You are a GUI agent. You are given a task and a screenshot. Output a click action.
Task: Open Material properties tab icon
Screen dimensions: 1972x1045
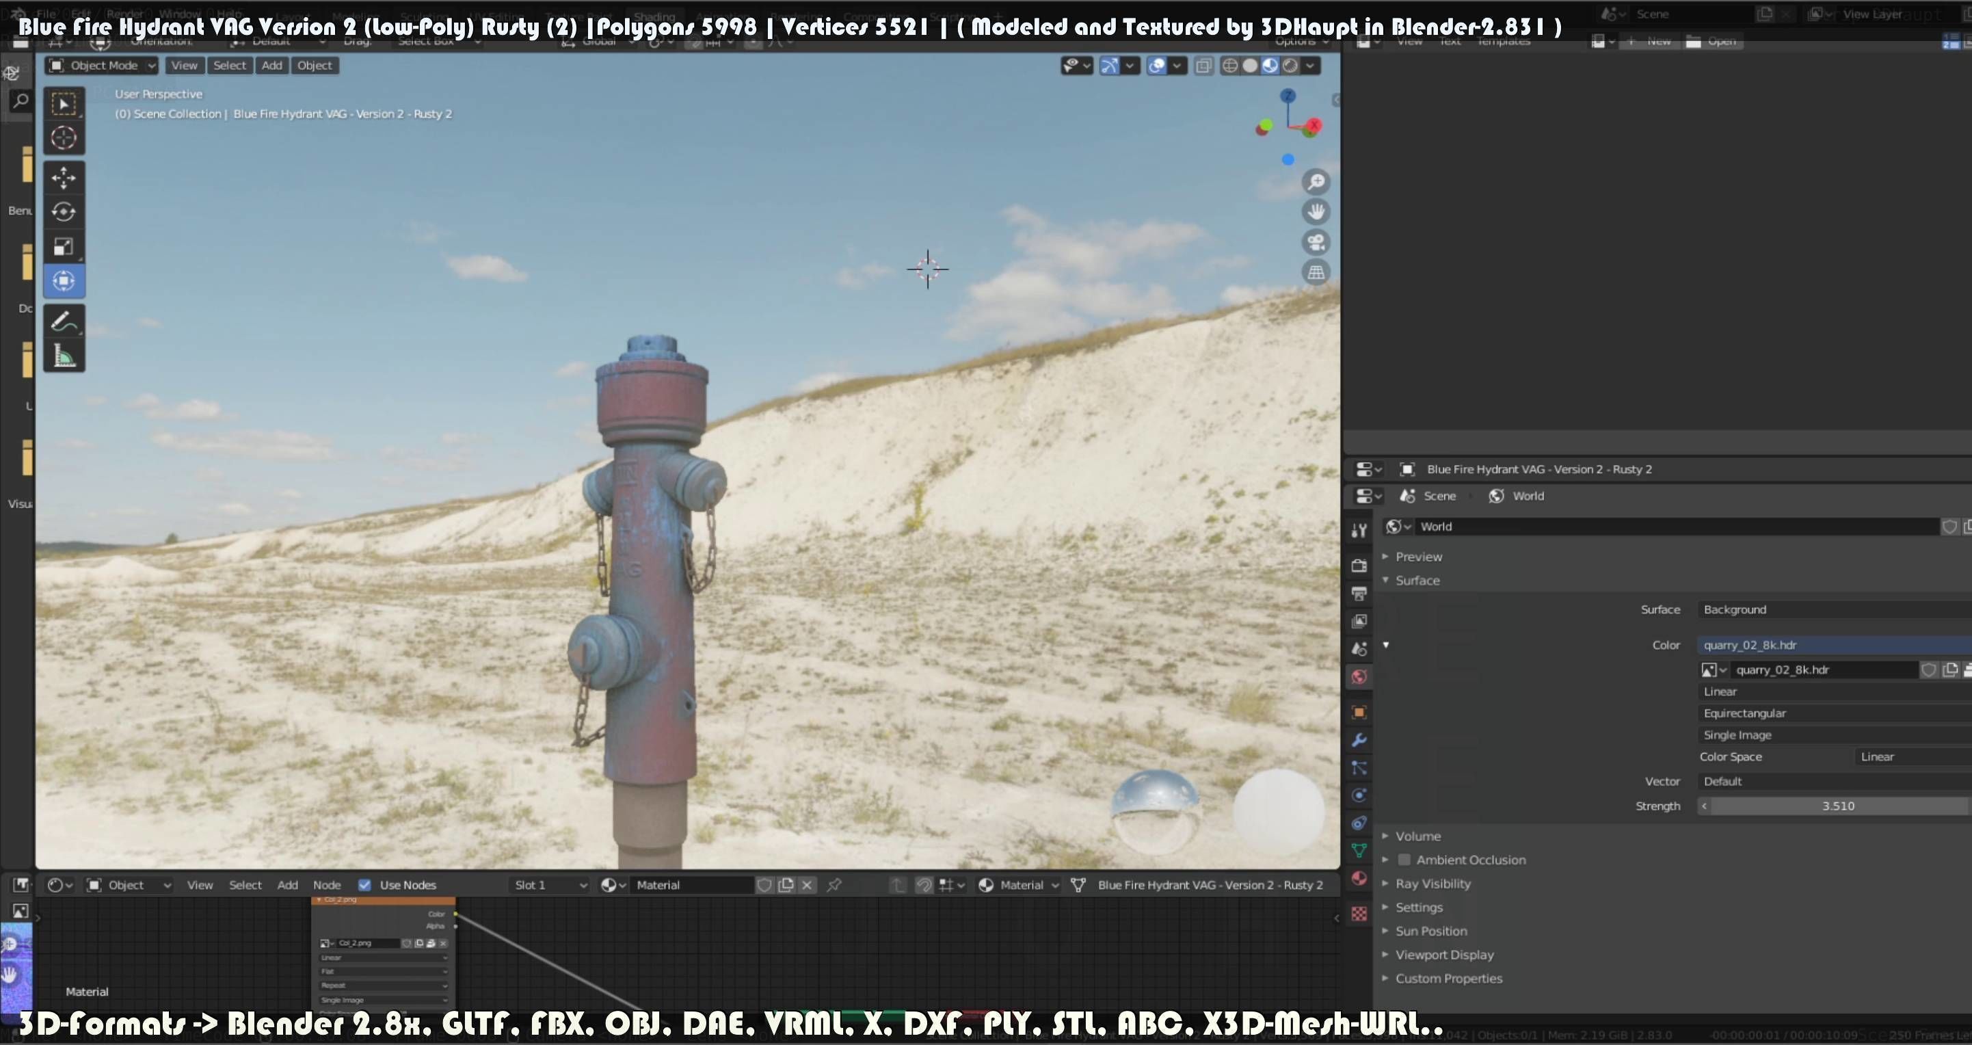pos(1359,878)
